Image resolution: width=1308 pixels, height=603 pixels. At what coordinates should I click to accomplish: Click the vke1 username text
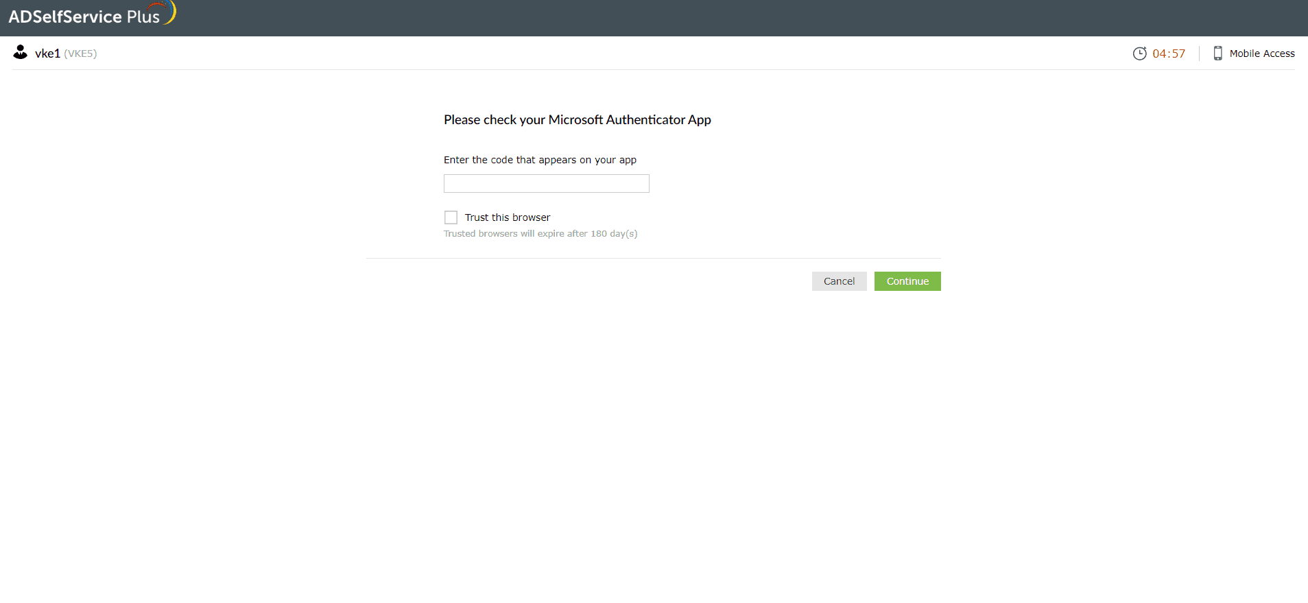(x=47, y=54)
